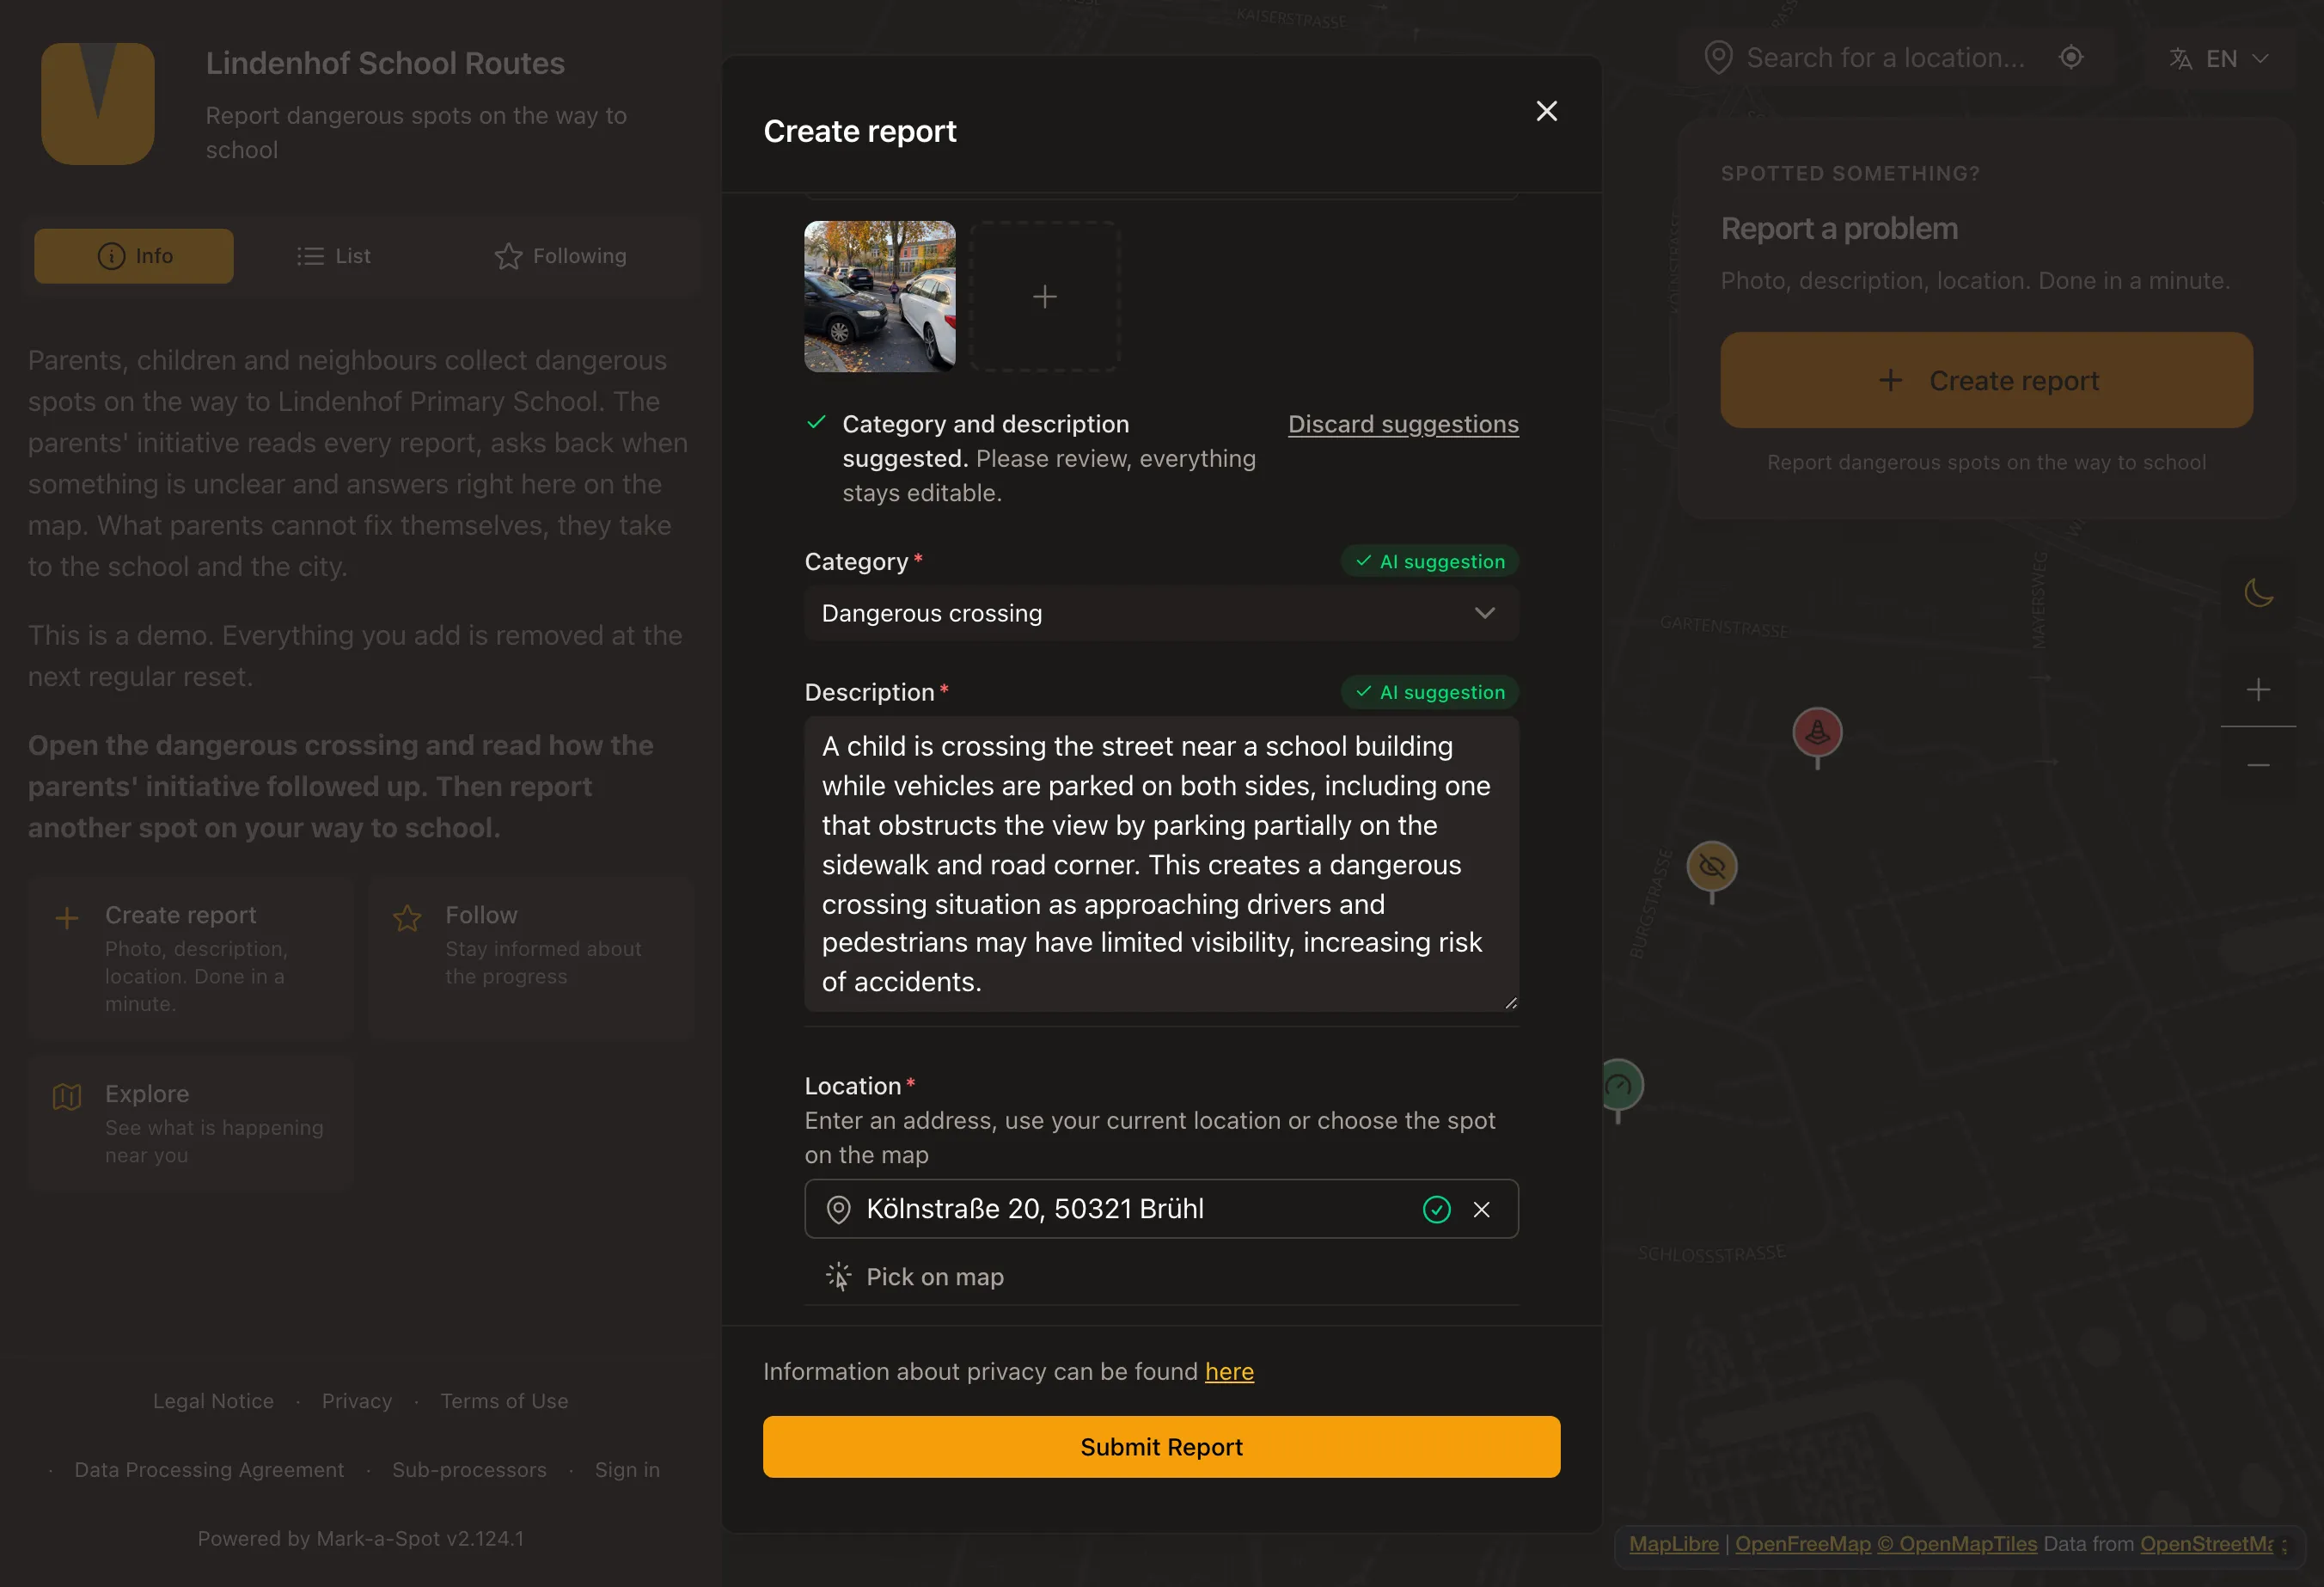Click the Category AI suggestion badge
Viewport: 2324px width, 1587px height.
pos(1430,561)
